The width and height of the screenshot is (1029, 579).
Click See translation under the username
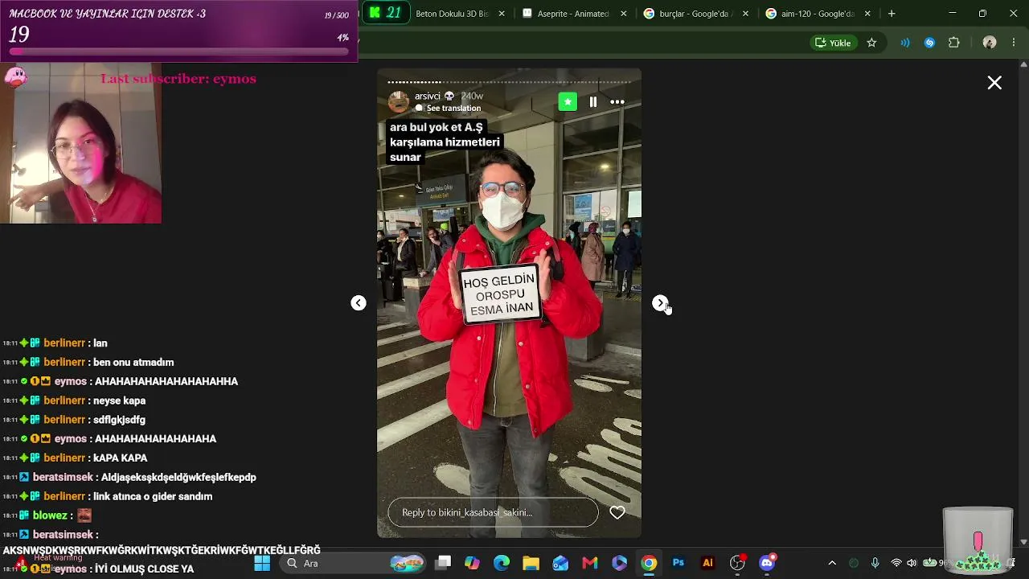(453, 109)
